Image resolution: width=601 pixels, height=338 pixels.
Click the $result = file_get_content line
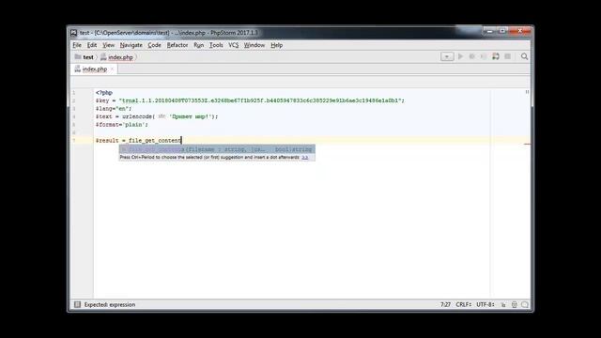pyautogui.click(x=138, y=141)
